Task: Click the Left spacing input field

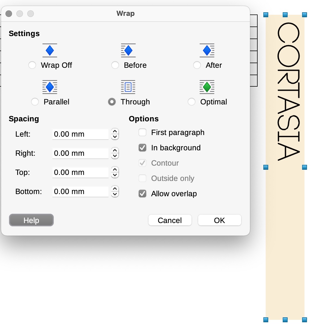Action: 81,134
